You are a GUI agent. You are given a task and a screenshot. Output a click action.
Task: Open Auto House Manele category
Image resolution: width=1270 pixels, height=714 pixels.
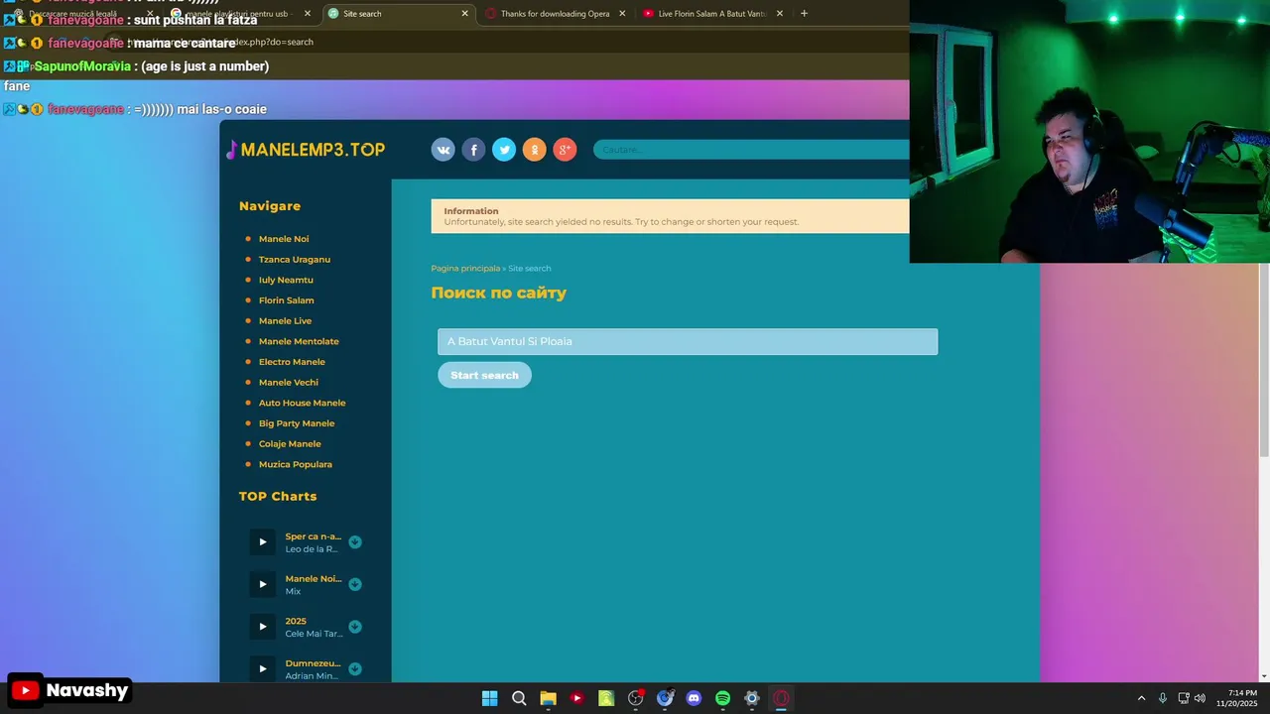click(303, 403)
